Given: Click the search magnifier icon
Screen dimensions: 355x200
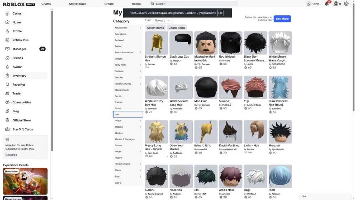Looking at the screenshot, I should coord(153,4).
